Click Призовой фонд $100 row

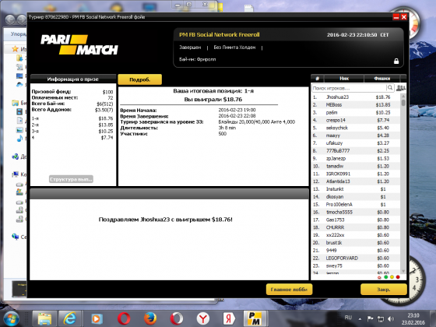click(x=72, y=92)
